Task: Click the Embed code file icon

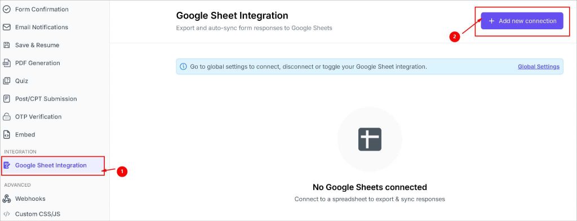Action: tap(7, 135)
